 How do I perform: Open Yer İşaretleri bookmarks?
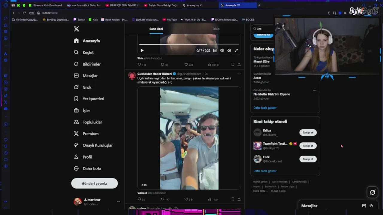[89, 99]
